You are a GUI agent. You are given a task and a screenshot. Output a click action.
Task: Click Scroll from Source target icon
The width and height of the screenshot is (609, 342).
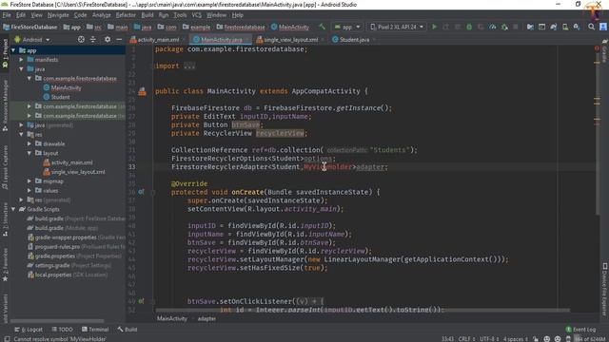tap(81, 40)
